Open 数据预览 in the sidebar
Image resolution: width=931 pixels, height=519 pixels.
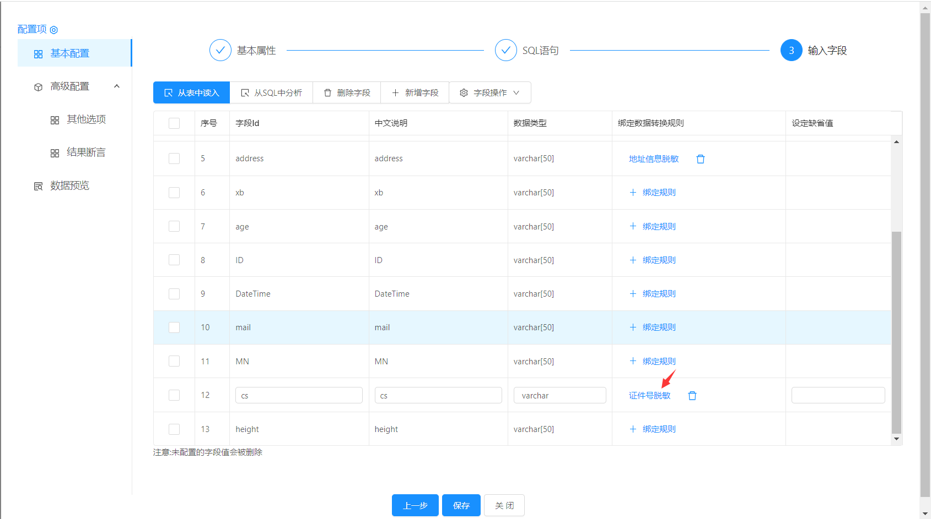tap(69, 185)
